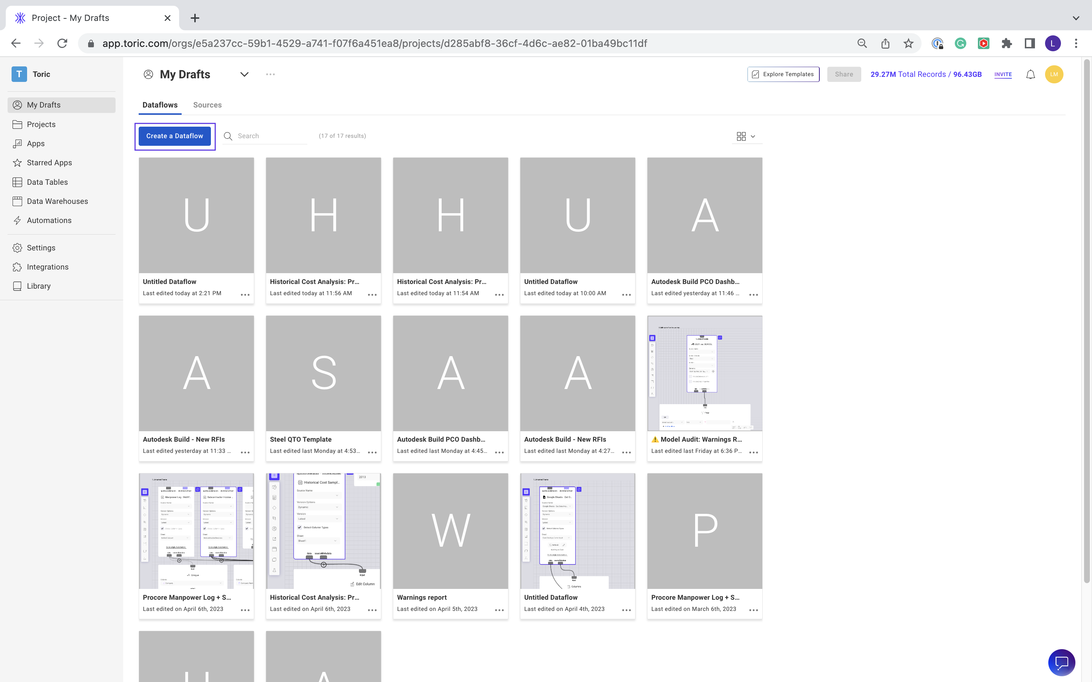Open Starred Apps in the sidebar
Image resolution: width=1092 pixels, height=682 pixels.
[x=61, y=163]
